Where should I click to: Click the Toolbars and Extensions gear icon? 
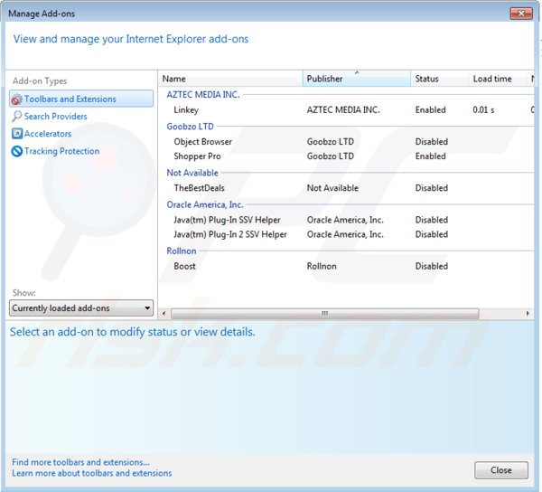[16, 99]
